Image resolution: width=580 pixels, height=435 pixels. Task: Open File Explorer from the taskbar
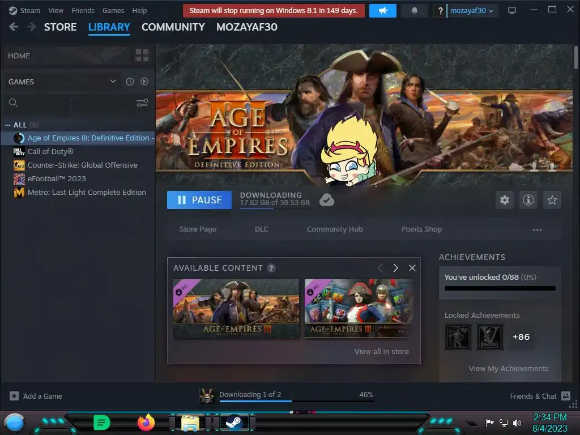pyautogui.click(x=190, y=423)
